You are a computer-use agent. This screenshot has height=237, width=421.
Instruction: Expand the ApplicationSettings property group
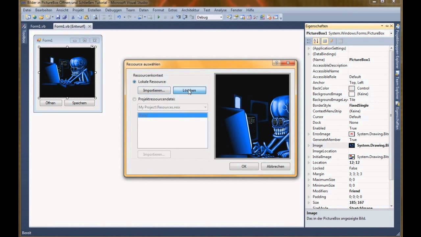[309, 48]
